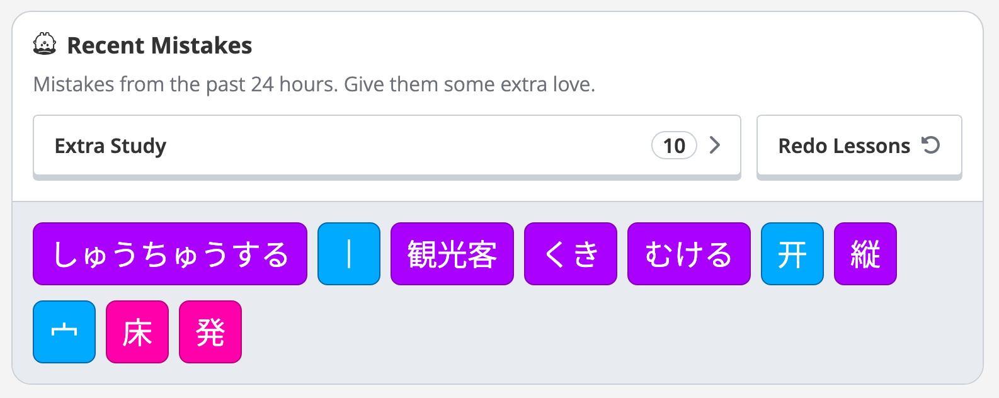
Task: Click the Extra Study count badge 10
Action: 674,145
